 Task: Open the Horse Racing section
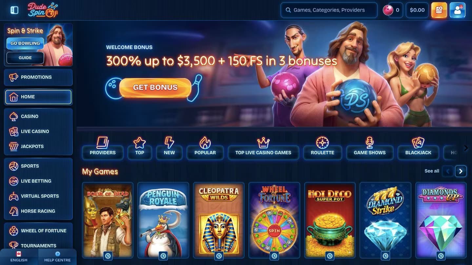[x=38, y=211]
